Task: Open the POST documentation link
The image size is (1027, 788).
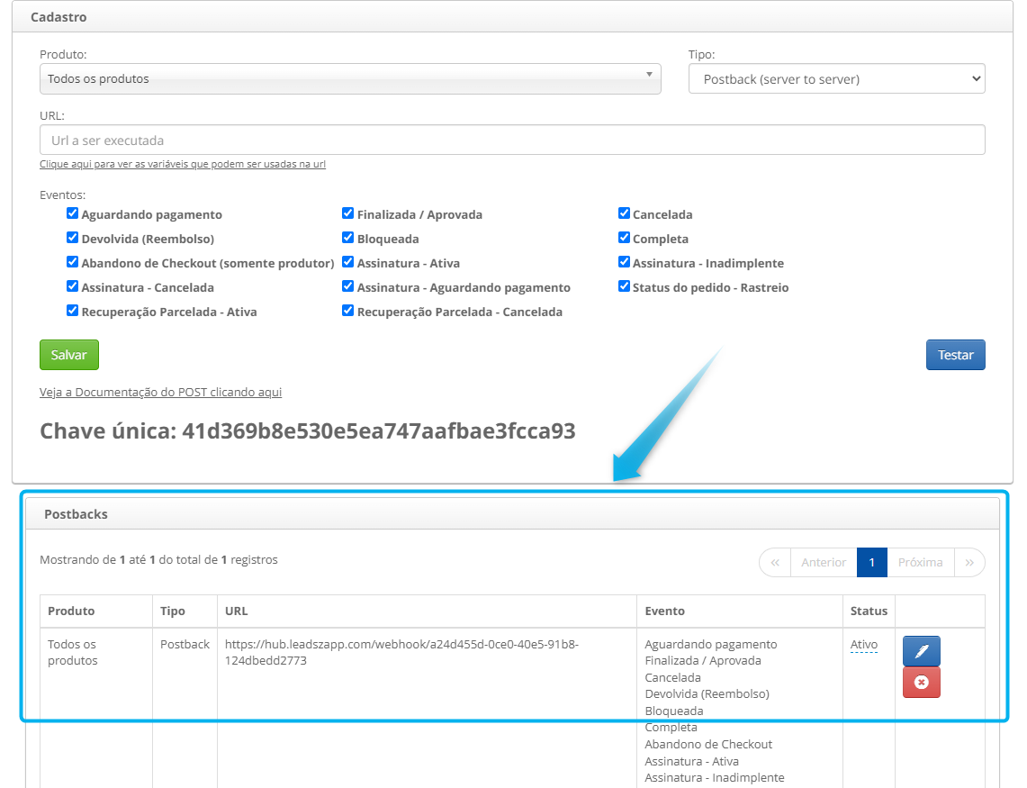Action: point(160,393)
